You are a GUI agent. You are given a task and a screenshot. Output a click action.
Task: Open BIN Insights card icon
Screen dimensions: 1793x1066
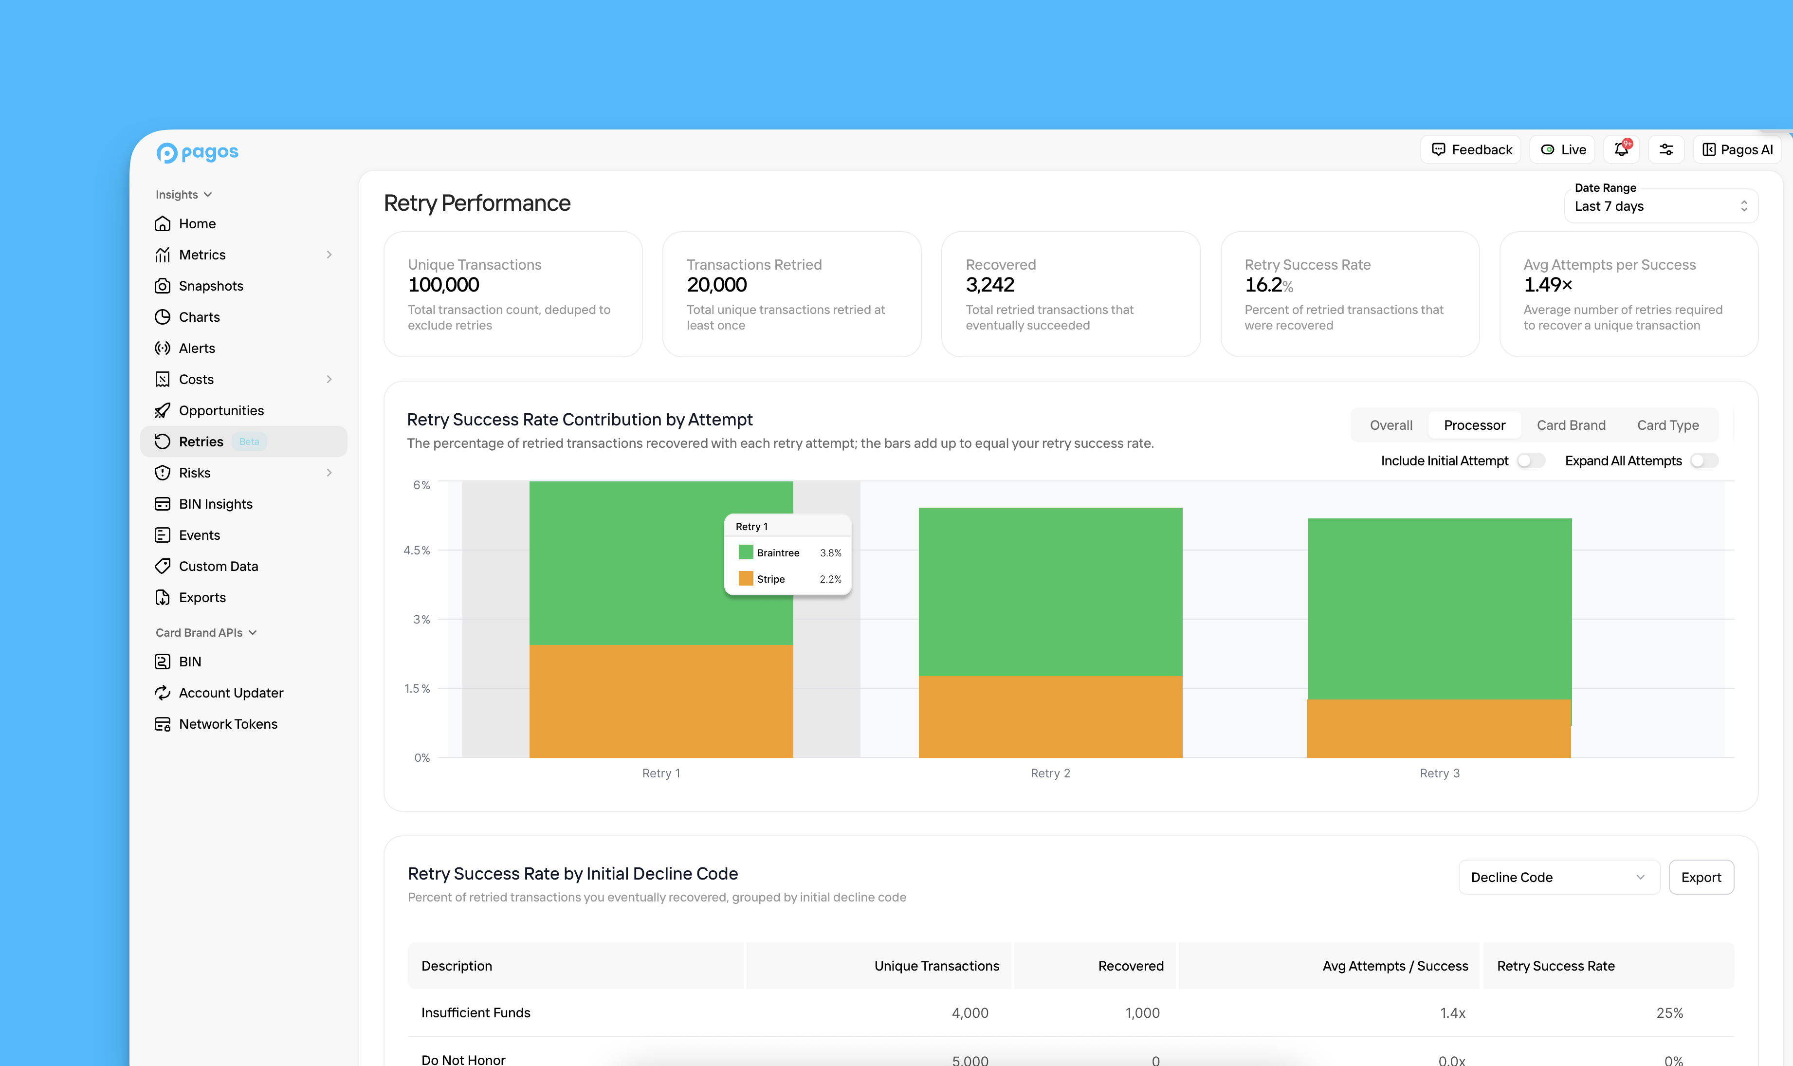162,503
